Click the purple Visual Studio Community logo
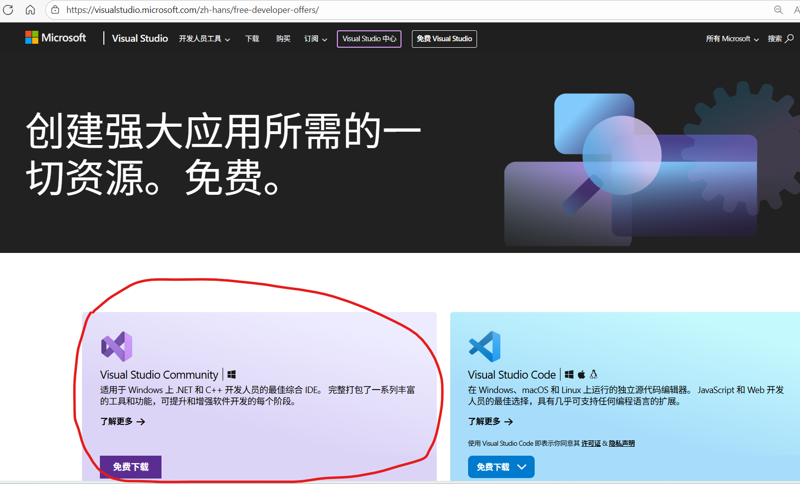 tap(117, 346)
